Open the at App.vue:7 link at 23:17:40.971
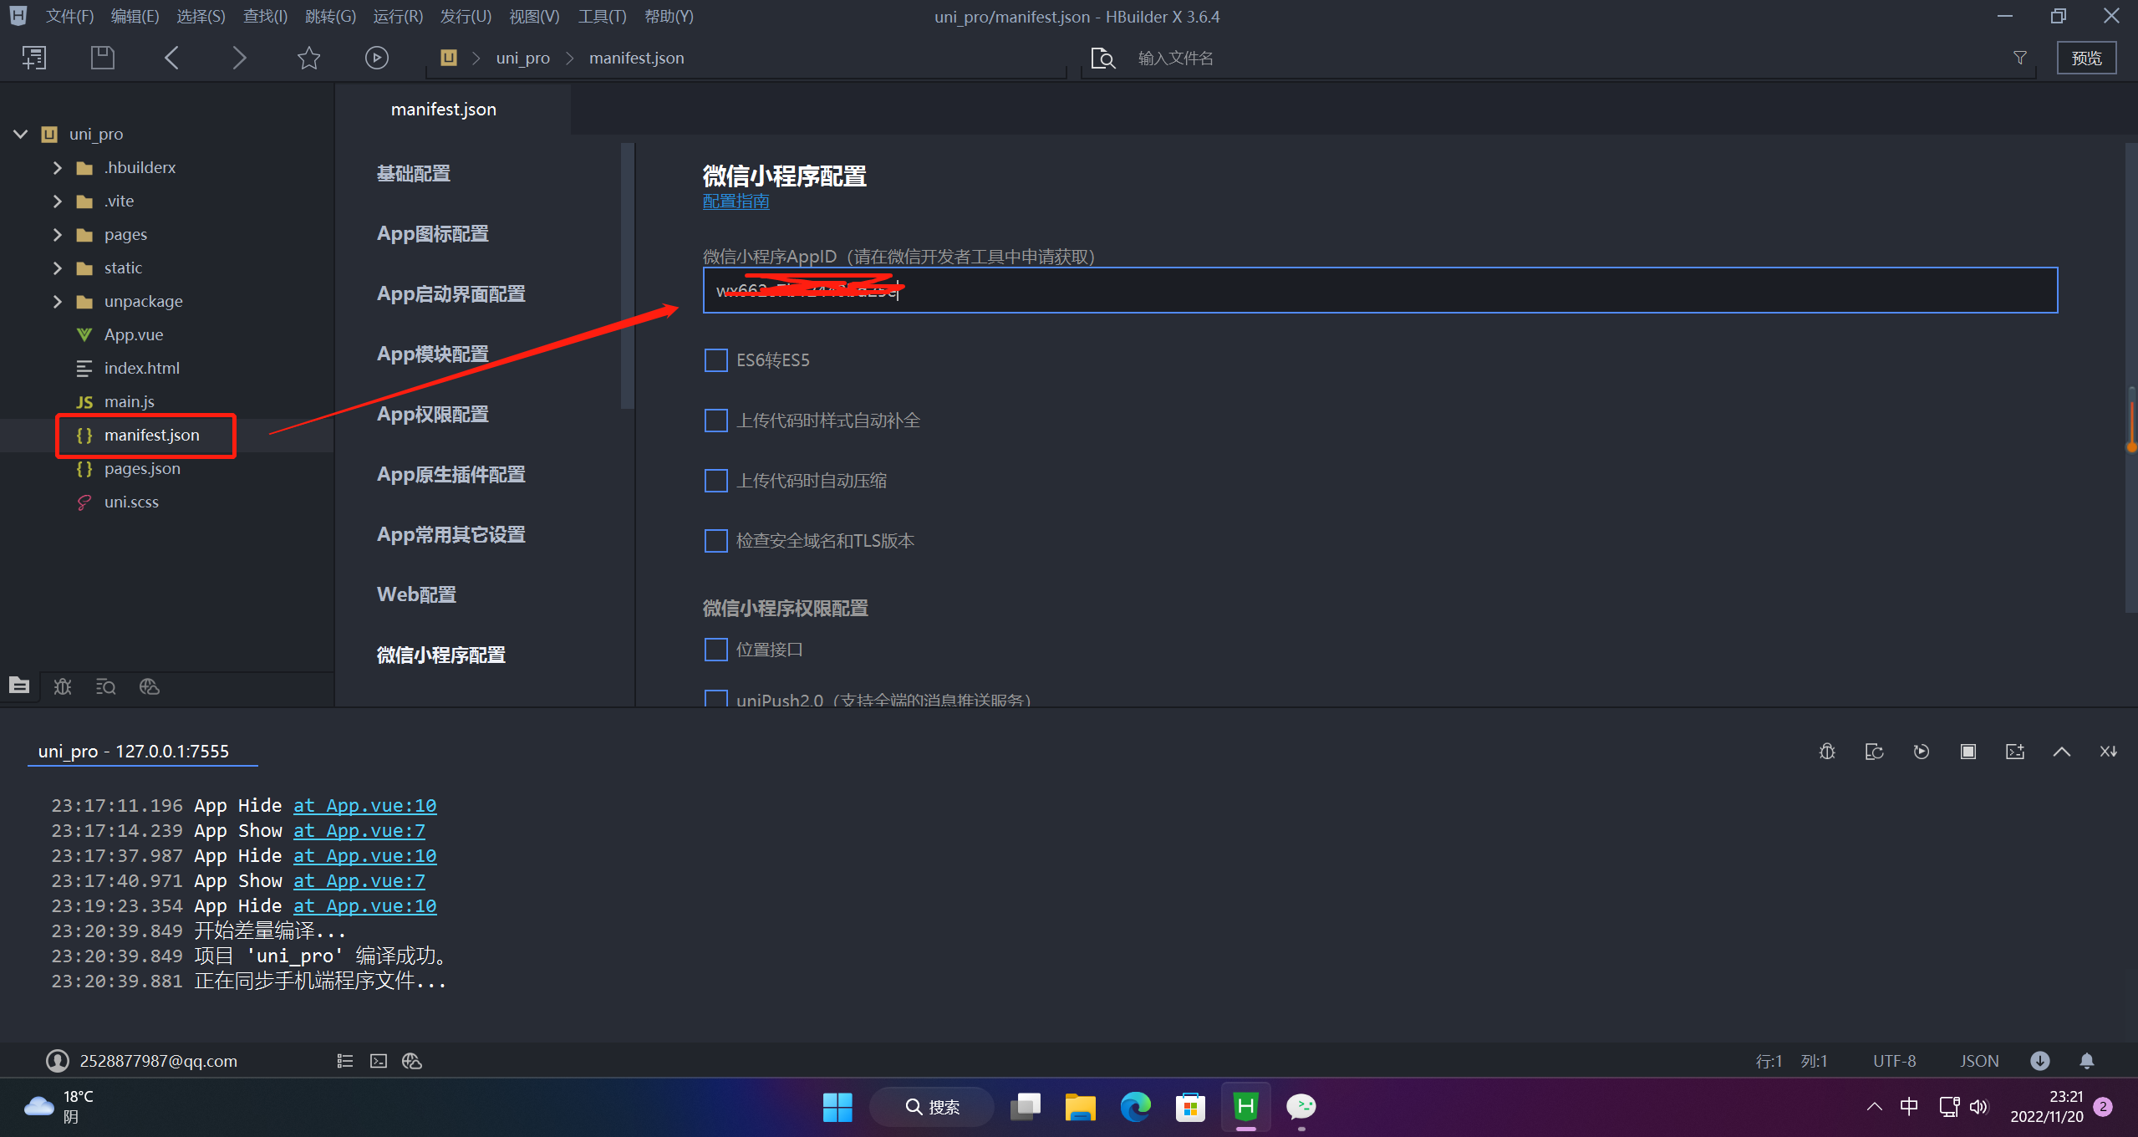This screenshot has height=1137, width=2138. coord(359,880)
